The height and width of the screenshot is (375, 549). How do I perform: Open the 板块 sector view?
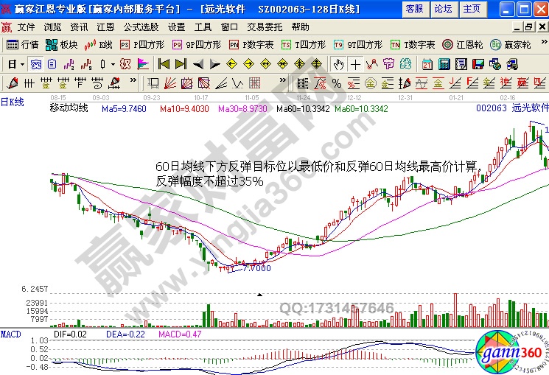(x=63, y=44)
